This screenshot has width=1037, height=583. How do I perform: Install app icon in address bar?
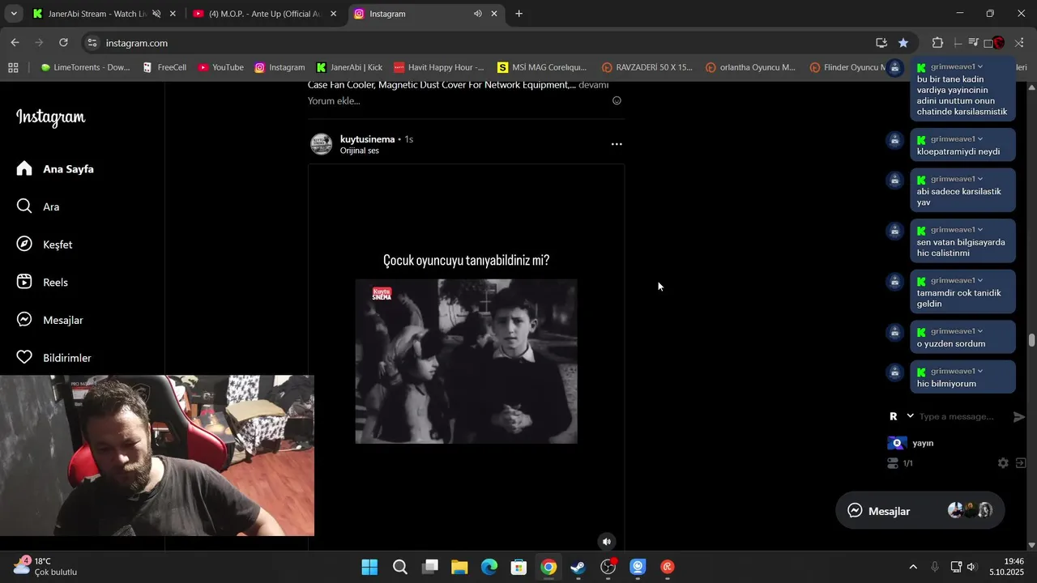click(x=881, y=43)
